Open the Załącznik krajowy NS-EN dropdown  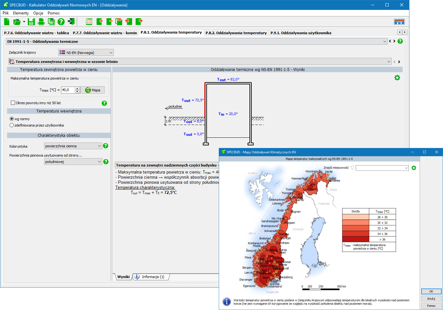[86, 53]
